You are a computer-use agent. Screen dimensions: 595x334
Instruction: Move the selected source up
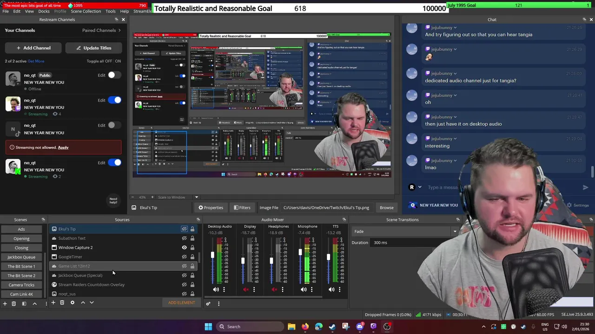pyautogui.click(x=83, y=302)
